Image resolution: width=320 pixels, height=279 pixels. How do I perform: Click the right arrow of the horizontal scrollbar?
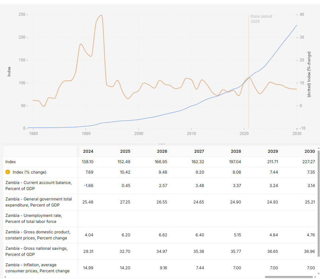tap(315, 277)
